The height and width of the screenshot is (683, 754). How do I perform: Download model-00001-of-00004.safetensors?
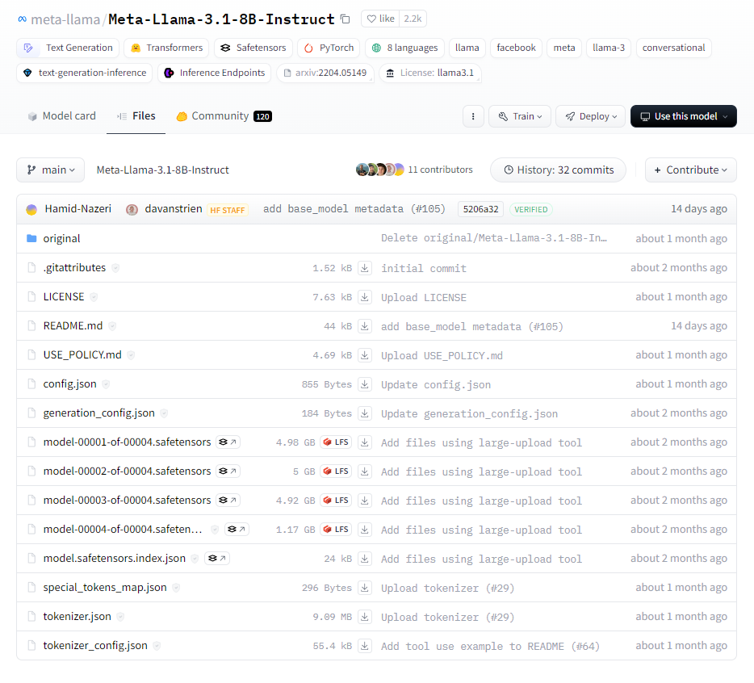tap(365, 442)
